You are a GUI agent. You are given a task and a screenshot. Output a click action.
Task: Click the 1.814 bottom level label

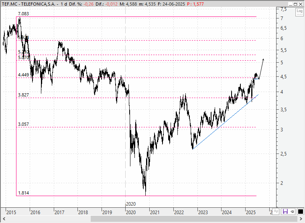click(x=24, y=193)
